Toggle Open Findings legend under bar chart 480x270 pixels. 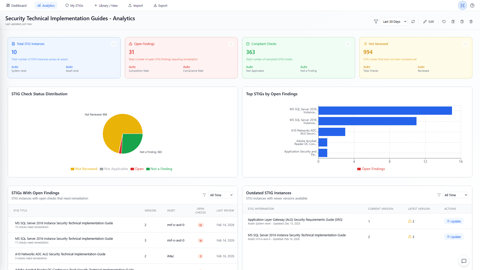point(371,169)
